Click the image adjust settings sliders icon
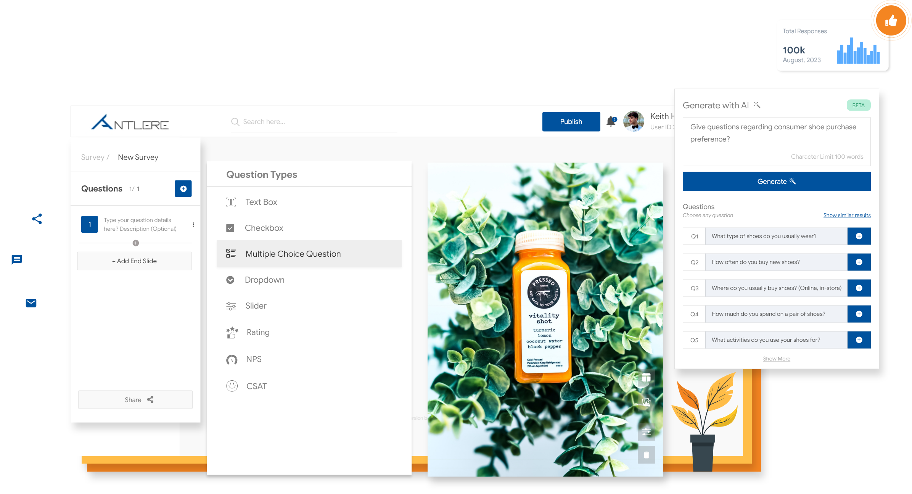This screenshot has height=494, width=912. click(x=646, y=432)
